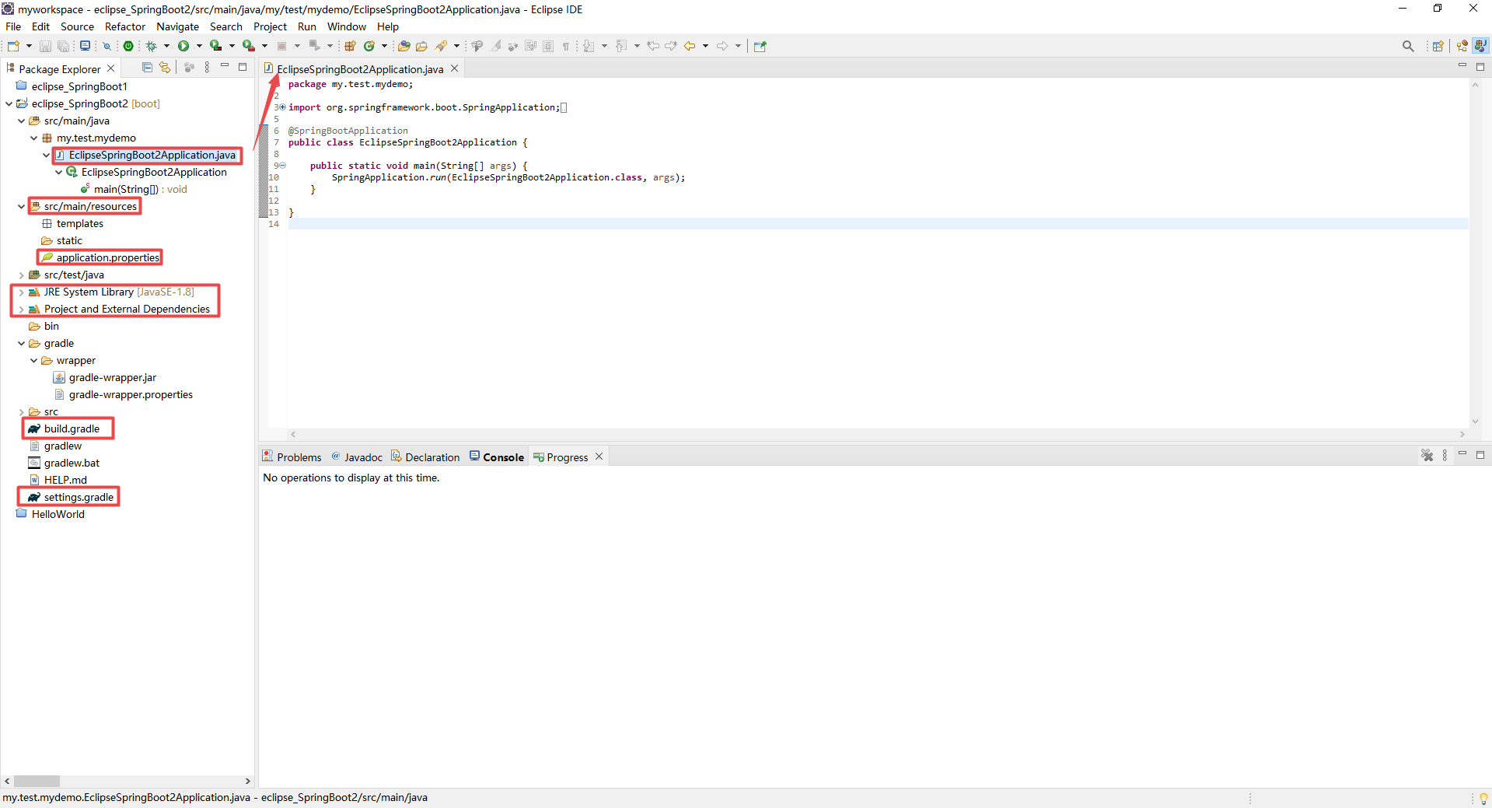1492x808 pixels.
Task: Open build.gradle in Package Explorer
Action: (x=72, y=428)
